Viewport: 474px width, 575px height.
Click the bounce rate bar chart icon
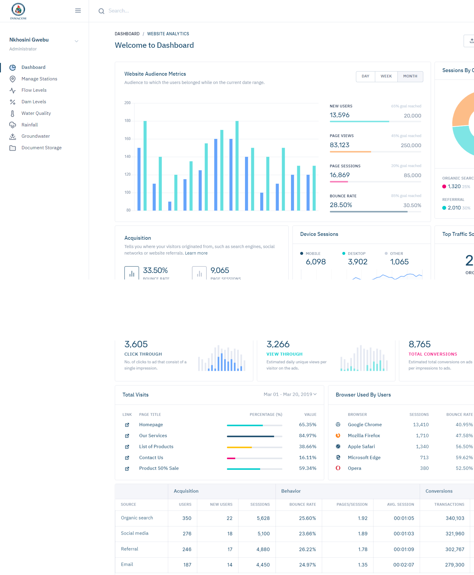point(132,273)
